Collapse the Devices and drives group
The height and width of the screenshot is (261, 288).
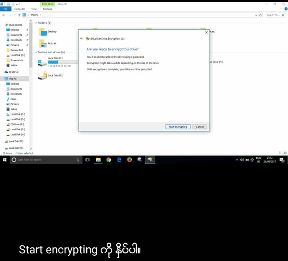click(36, 52)
